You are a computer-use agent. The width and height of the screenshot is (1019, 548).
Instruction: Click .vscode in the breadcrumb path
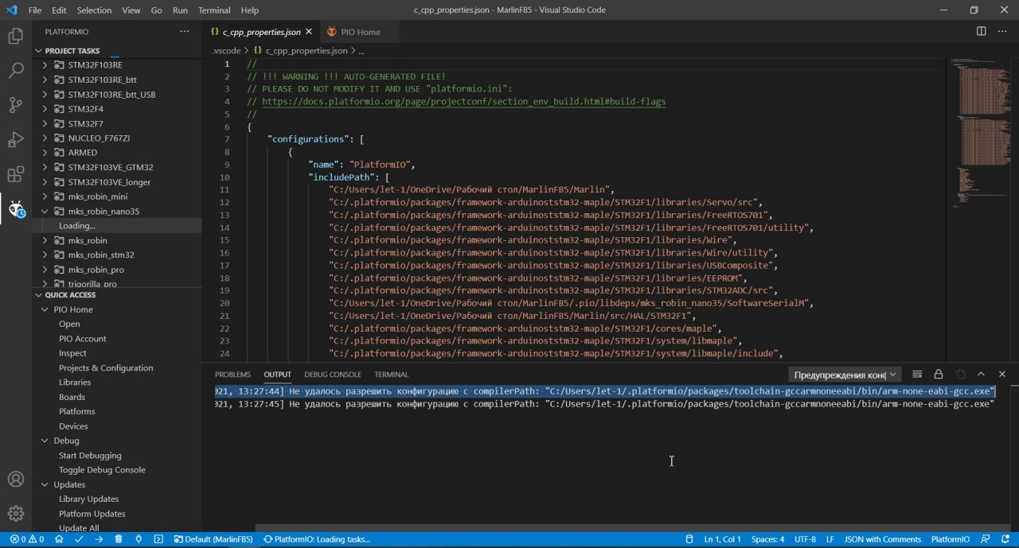coord(226,50)
